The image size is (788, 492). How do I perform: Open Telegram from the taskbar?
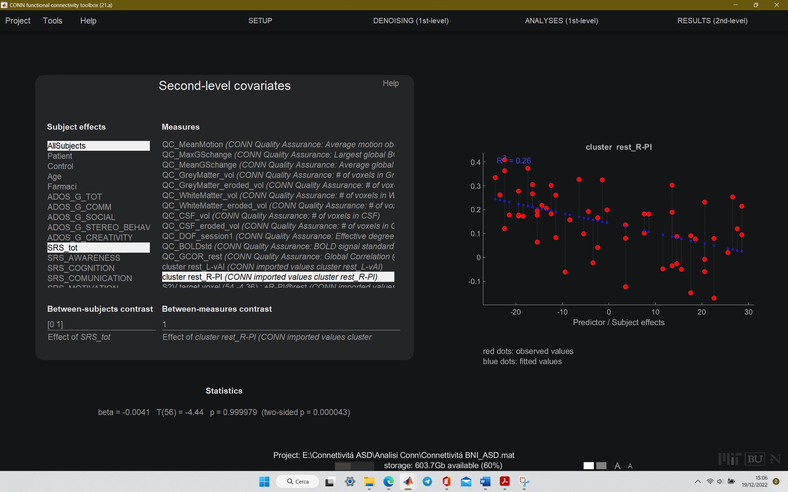(x=427, y=481)
